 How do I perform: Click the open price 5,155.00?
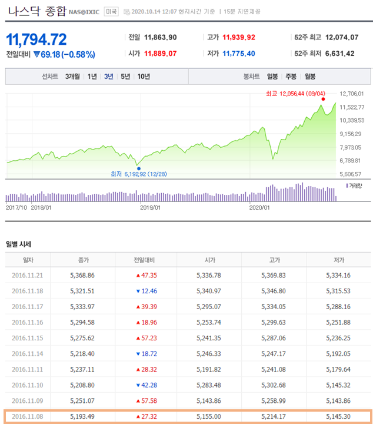(x=209, y=416)
